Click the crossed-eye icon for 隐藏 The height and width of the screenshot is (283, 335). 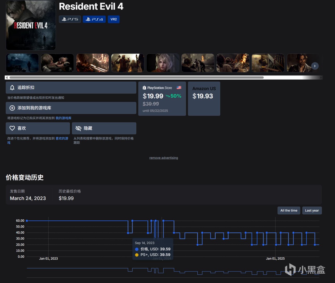[78, 128]
